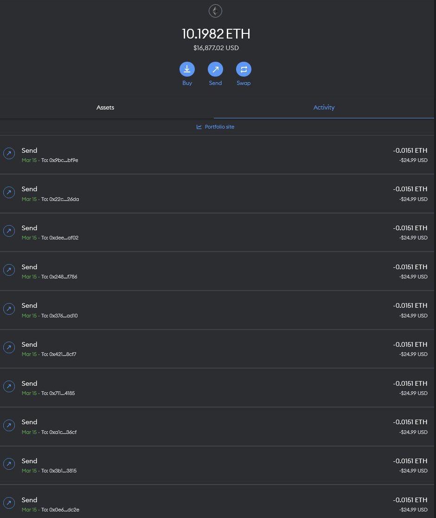
Task: Click the 10.1982 ETH balance text
Action: 215,33
